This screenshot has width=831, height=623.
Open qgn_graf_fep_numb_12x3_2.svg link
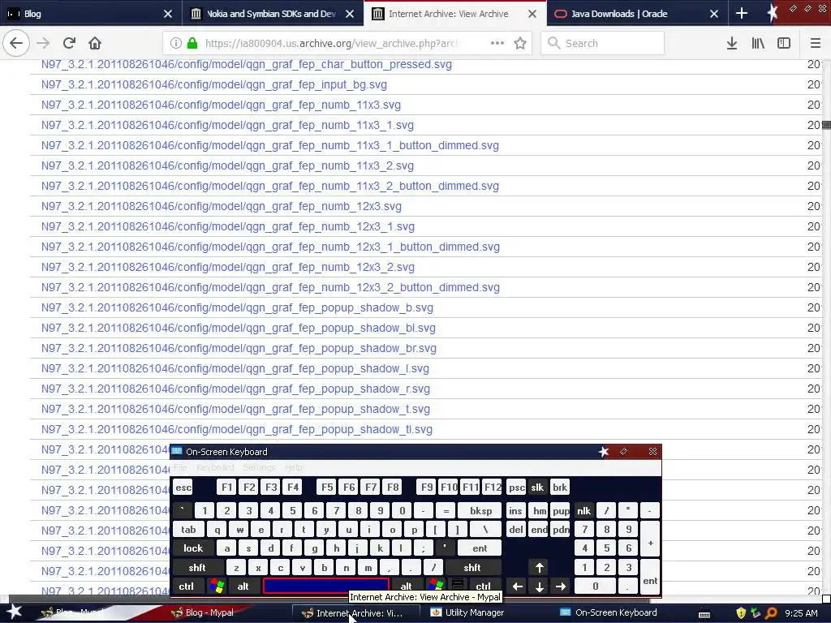pos(228,267)
